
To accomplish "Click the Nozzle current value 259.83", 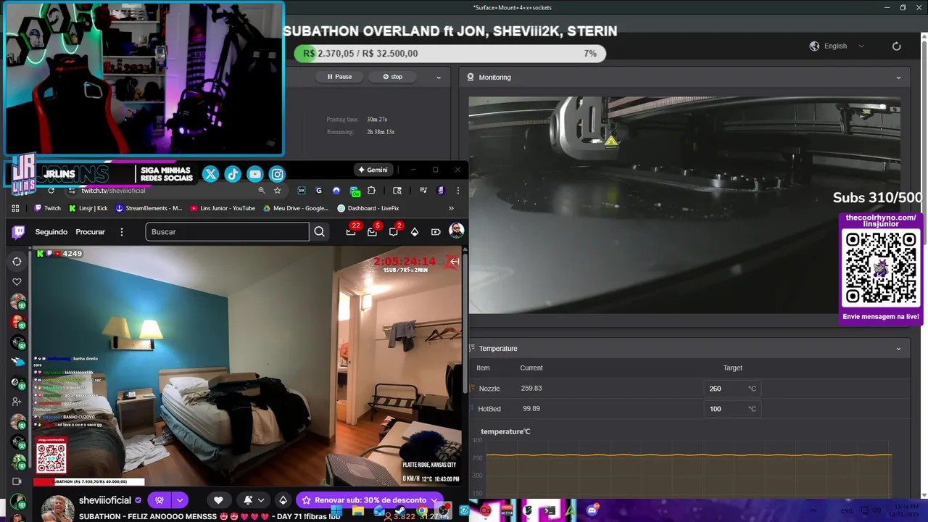I will coord(531,389).
